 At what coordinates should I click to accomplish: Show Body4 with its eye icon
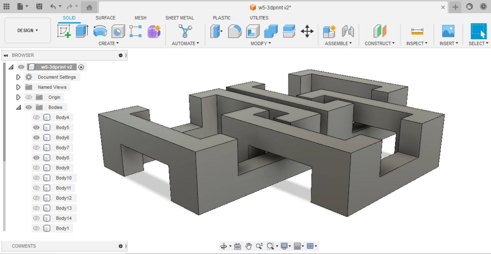(36, 117)
